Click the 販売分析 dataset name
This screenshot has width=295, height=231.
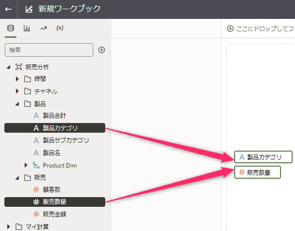click(37, 67)
